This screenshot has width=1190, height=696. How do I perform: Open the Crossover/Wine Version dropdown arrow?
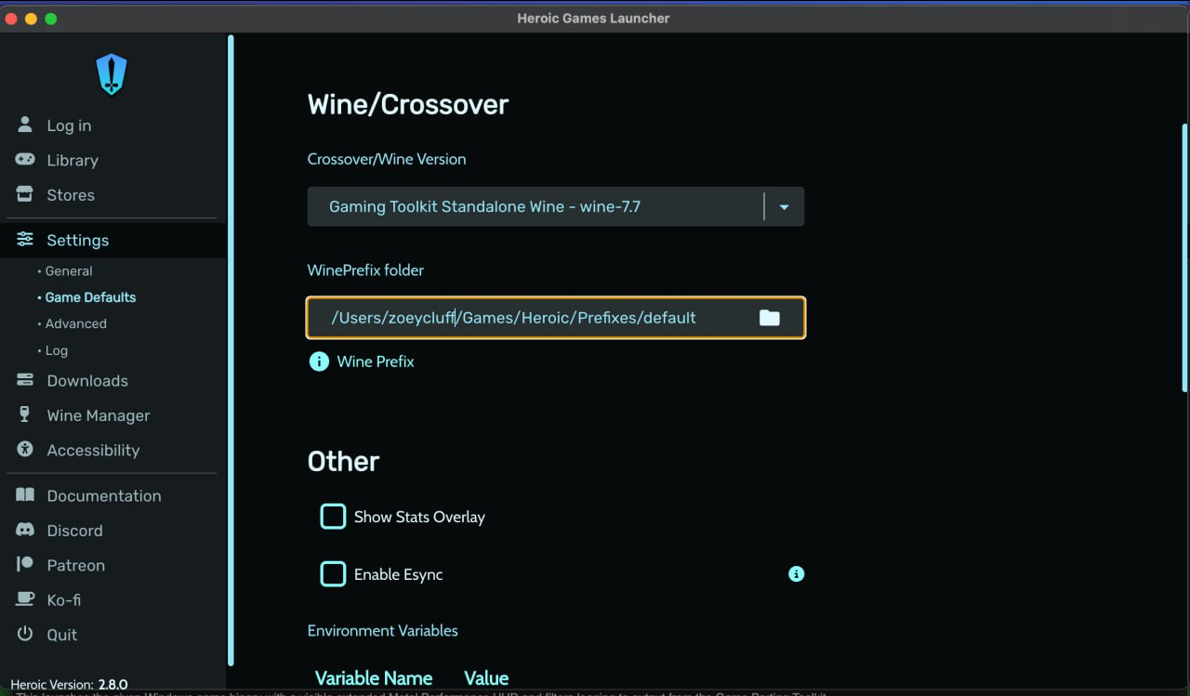[784, 206]
